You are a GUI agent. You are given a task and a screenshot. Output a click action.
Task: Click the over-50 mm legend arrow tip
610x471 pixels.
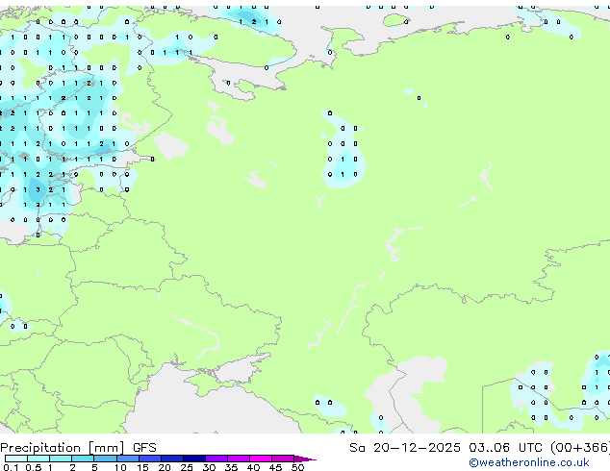(305, 459)
